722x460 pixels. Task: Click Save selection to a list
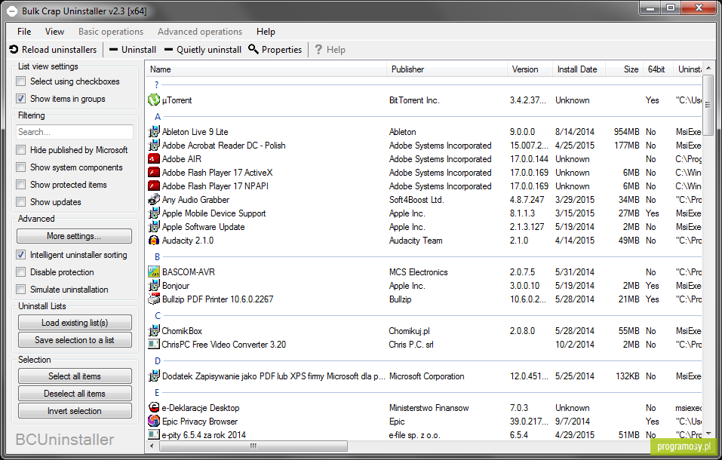click(75, 340)
